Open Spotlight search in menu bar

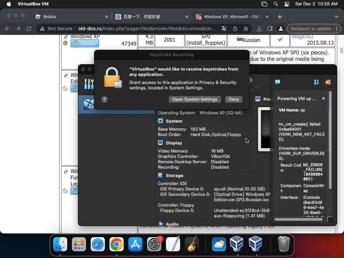276,4
